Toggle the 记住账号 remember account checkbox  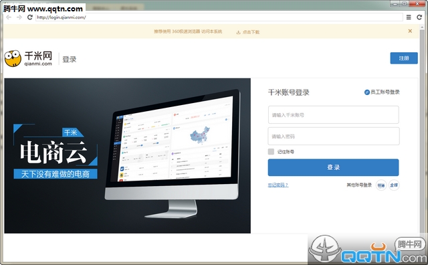pyautogui.click(x=271, y=152)
